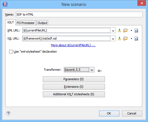Open browse folder icon for XML URL
148x122 pixels.
coord(126,30)
